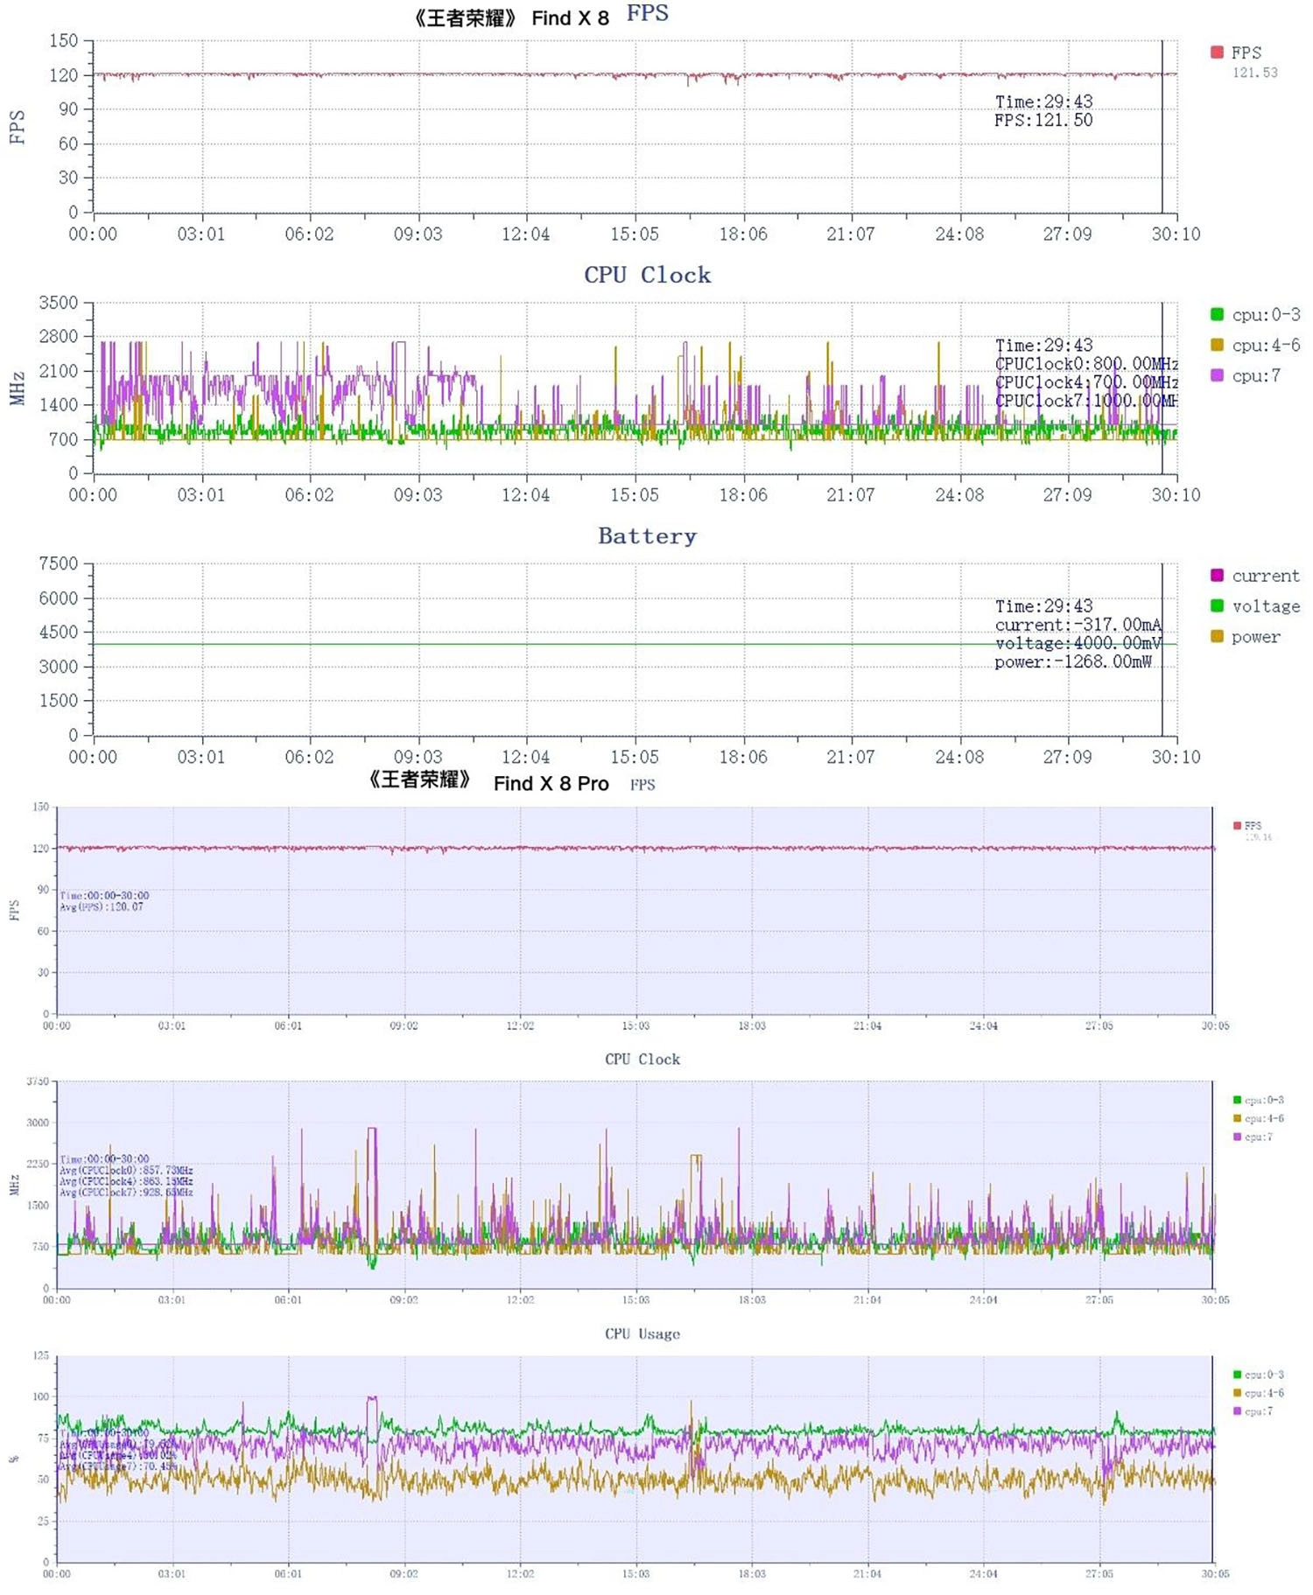Click the '30:05' time label under CPU Usage chart
Viewport: 1313px width, 1595px height.
[1215, 1574]
